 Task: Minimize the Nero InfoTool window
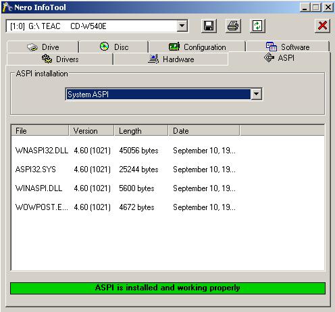tap(305, 7)
